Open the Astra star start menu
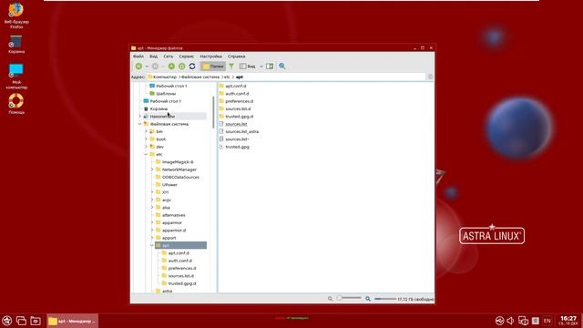583x328 pixels. pos(7,321)
